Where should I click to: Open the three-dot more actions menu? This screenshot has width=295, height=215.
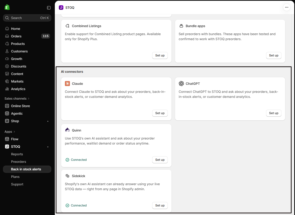286,7
